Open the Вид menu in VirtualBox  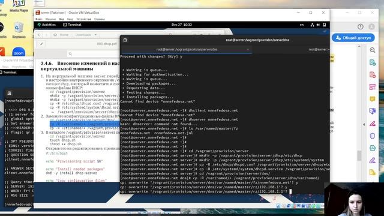61,19
